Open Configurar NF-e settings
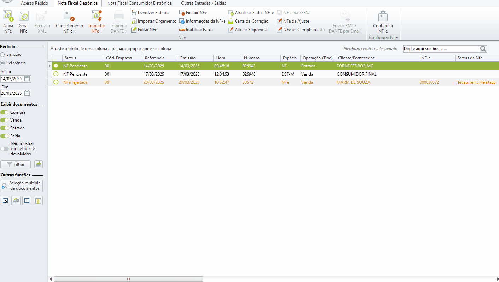This screenshot has height=282, width=499. pyautogui.click(x=383, y=22)
